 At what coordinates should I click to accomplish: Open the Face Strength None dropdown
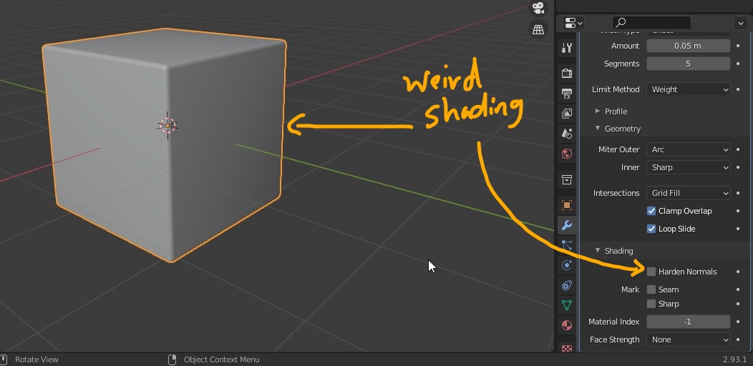(x=688, y=340)
